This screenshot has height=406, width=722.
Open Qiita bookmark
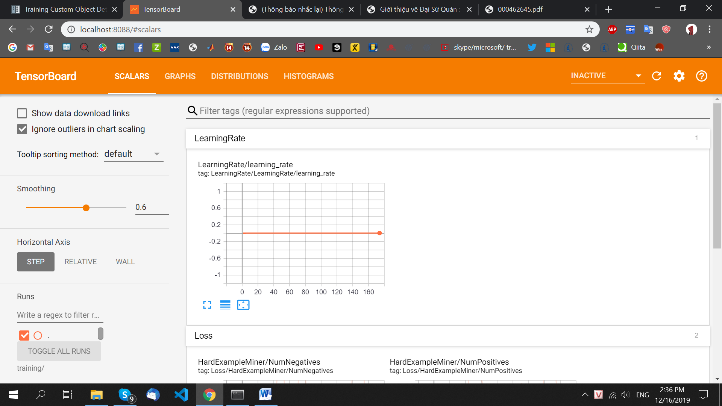click(632, 47)
